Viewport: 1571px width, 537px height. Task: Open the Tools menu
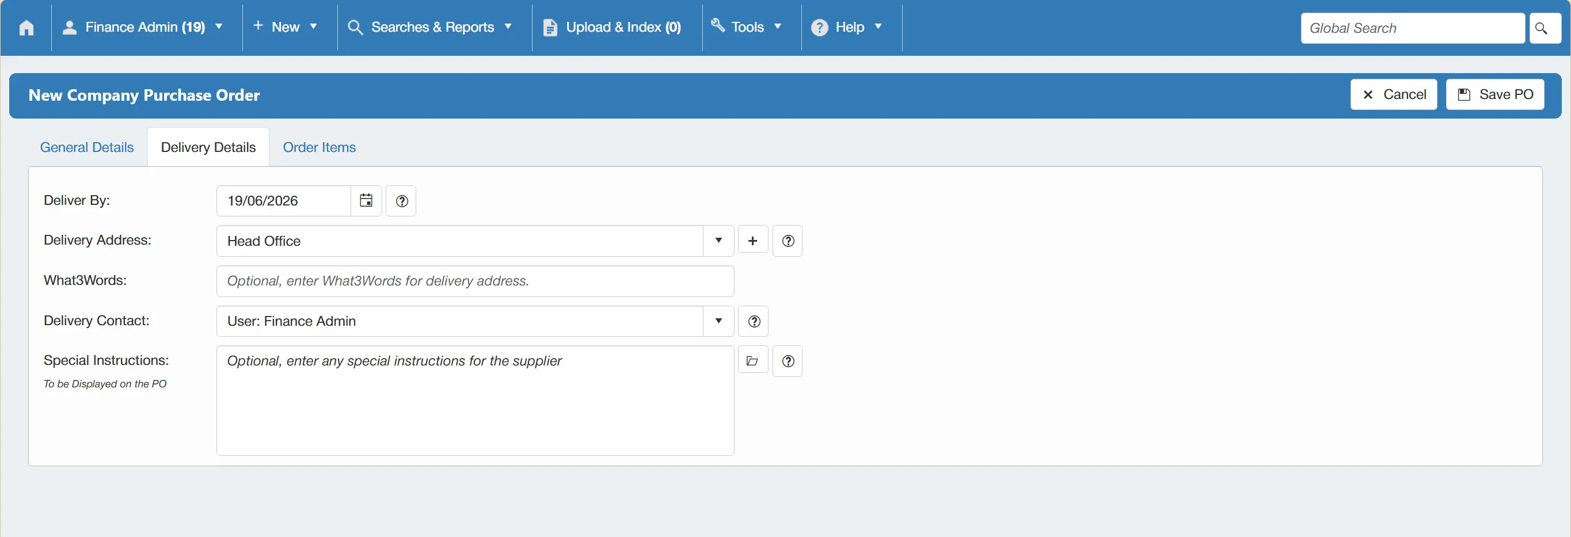[747, 28]
